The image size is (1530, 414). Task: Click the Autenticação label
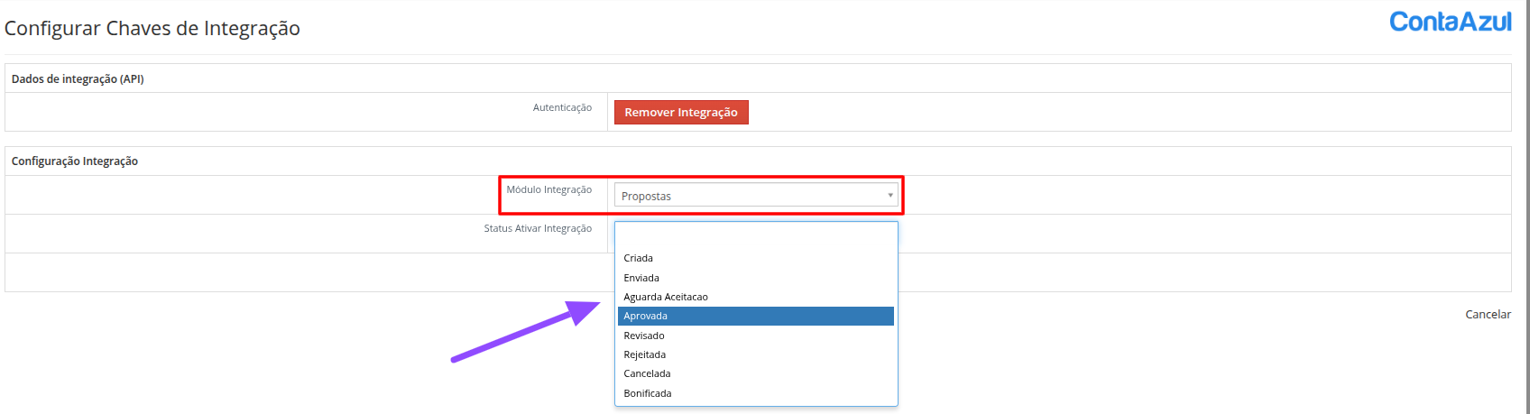click(x=562, y=108)
